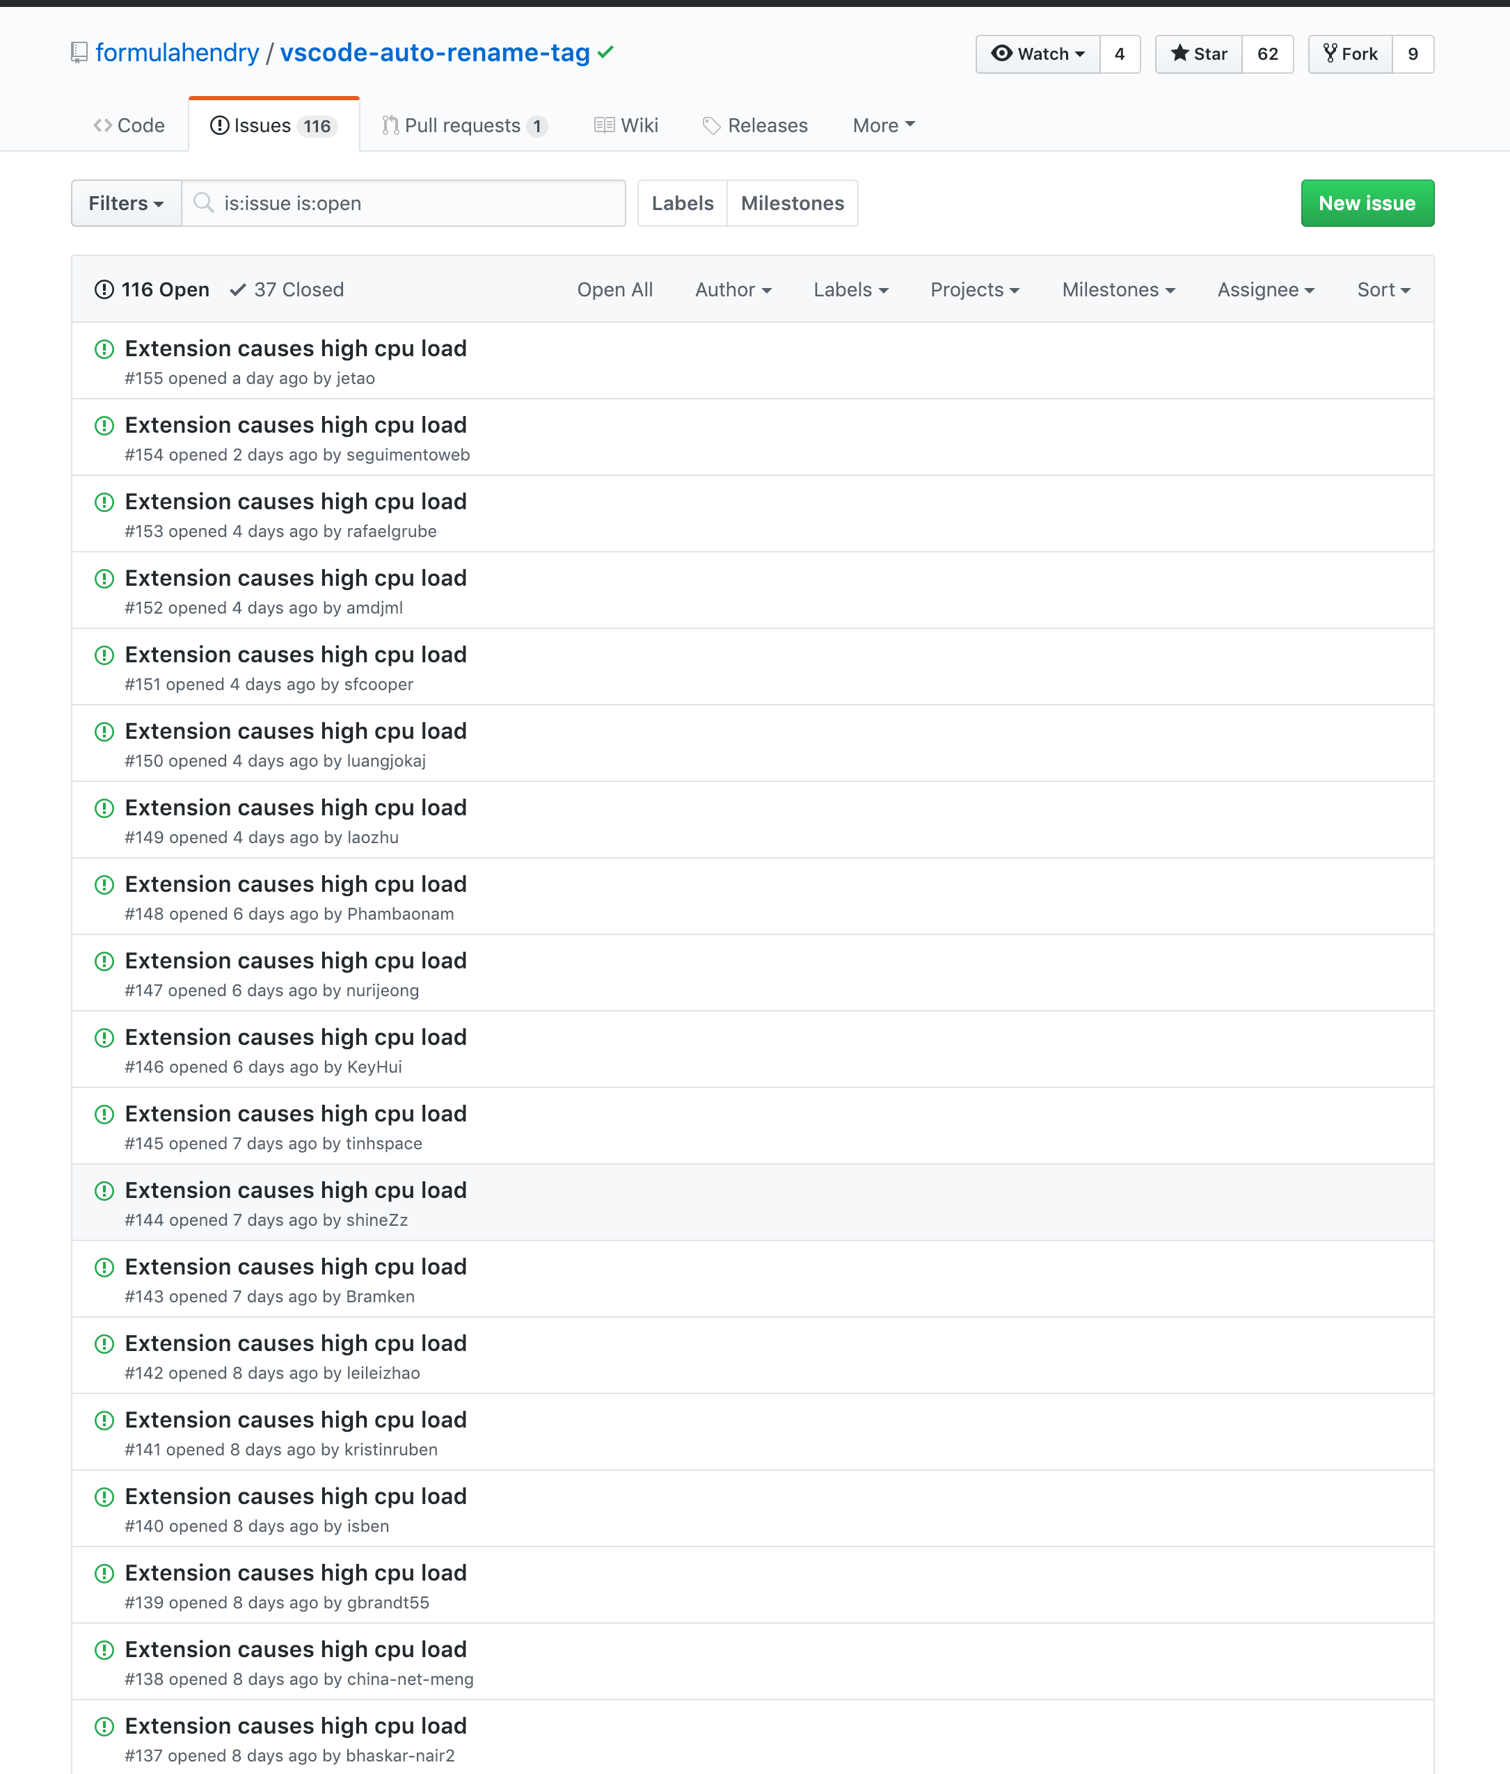
Task: Click the open issue icon for #155
Action: click(x=104, y=349)
